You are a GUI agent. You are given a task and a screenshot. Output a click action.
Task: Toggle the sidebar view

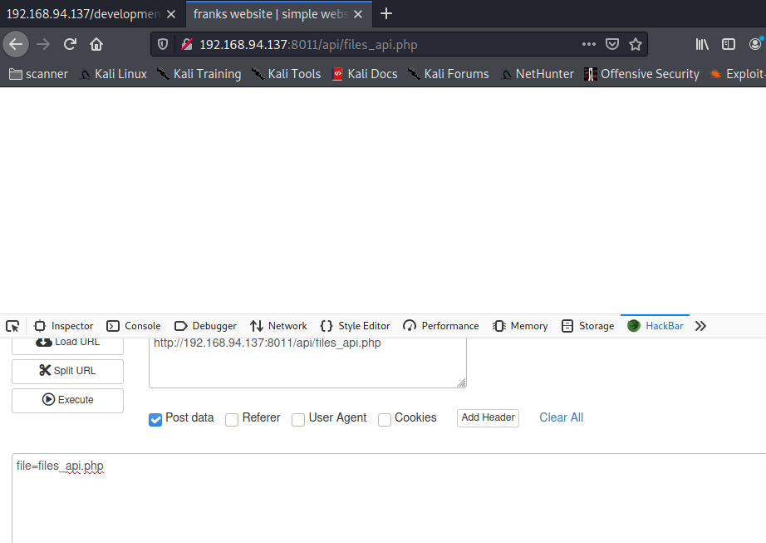click(x=729, y=44)
